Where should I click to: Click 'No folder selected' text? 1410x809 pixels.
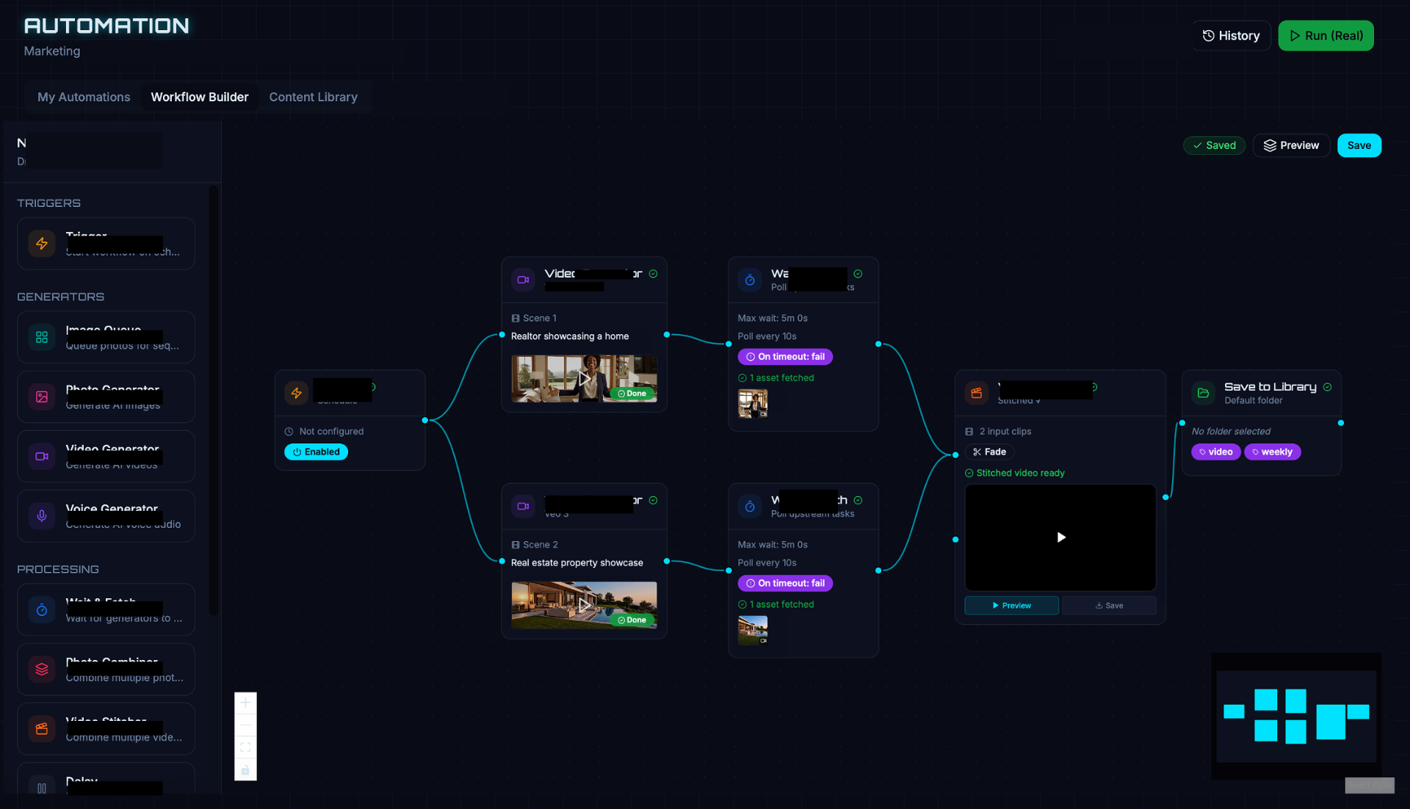click(x=1230, y=431)
